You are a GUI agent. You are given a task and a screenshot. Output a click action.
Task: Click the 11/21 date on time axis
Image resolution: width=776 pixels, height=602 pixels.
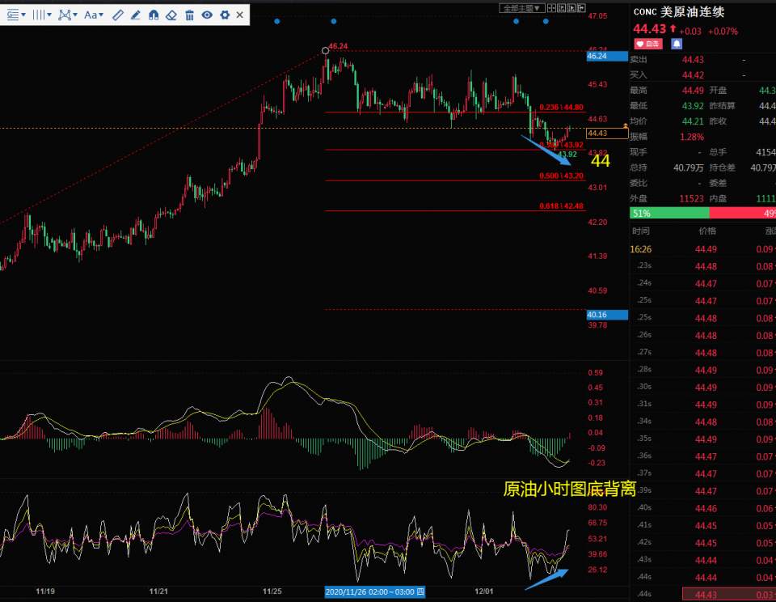(158, 591)
